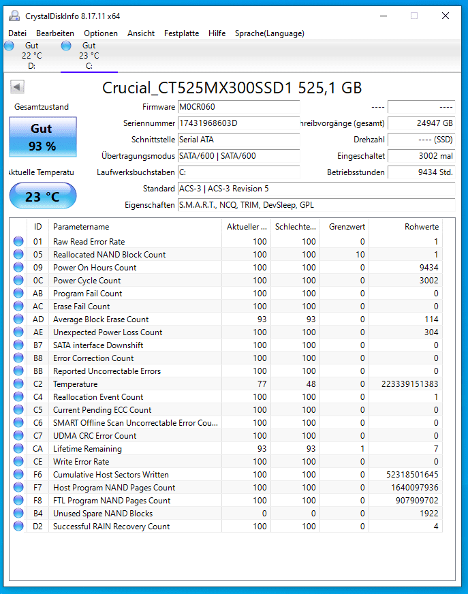Sort by the Parametername column header

point(136,227)
